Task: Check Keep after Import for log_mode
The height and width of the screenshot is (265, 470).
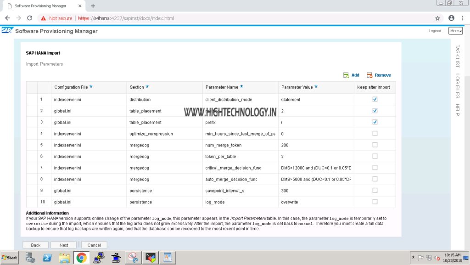Action: pyautogui.click(x=375, y=202)
